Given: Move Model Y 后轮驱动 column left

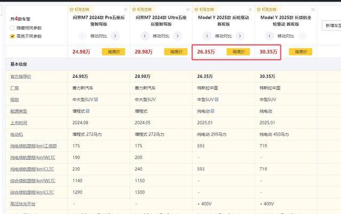Looking at the screenshot, I should click(x=207, y=36).
